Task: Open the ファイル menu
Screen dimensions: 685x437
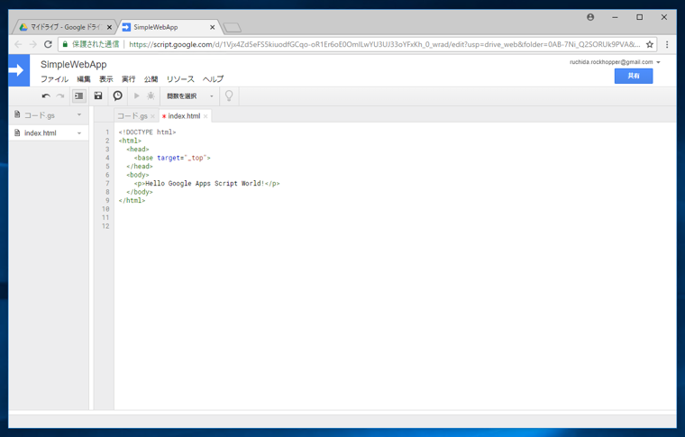Action: tap(55, 79)
